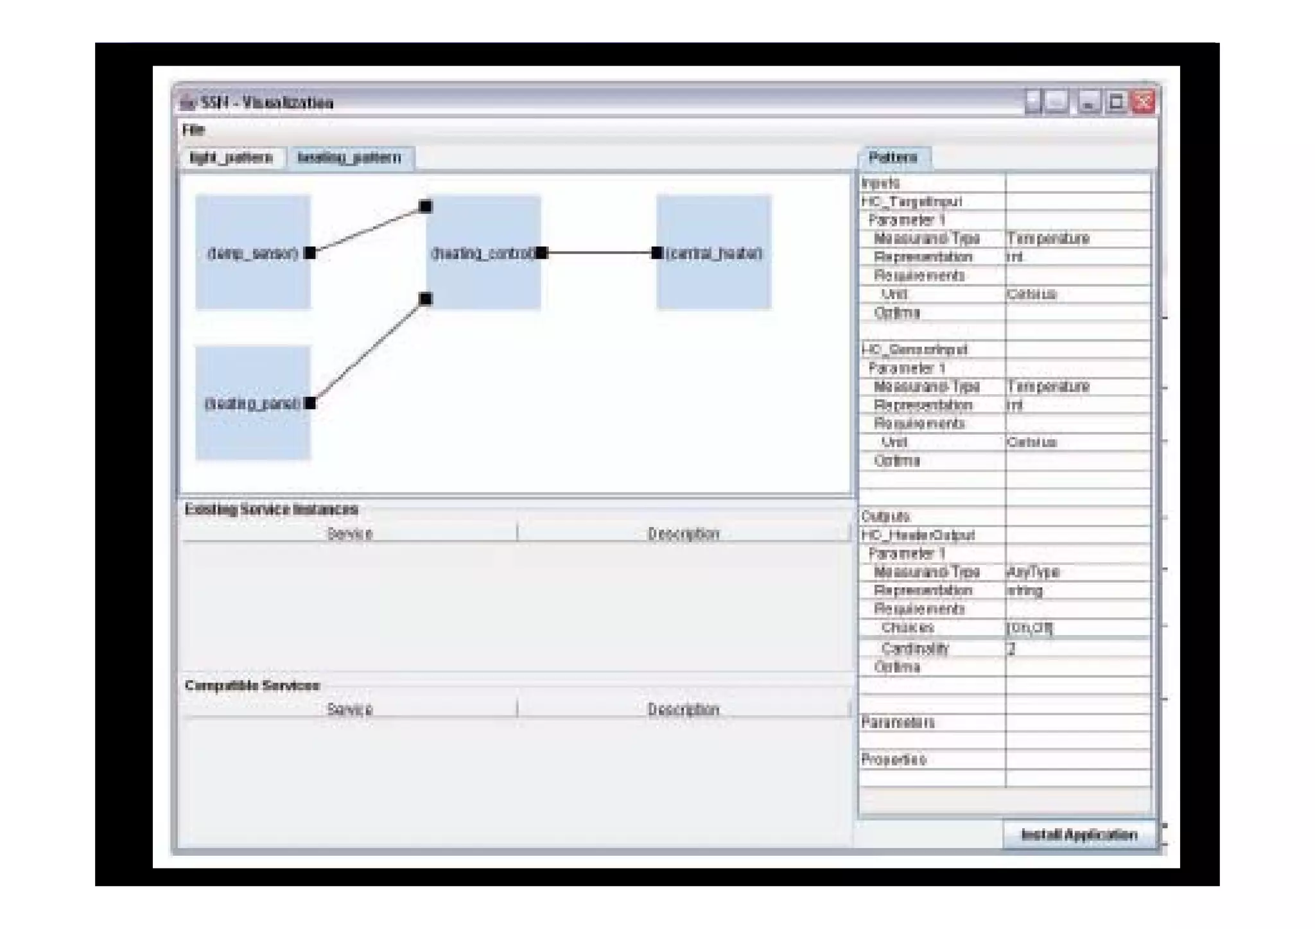Select the HC_TargetInput row in Pattern panel

tap(912, 202)
